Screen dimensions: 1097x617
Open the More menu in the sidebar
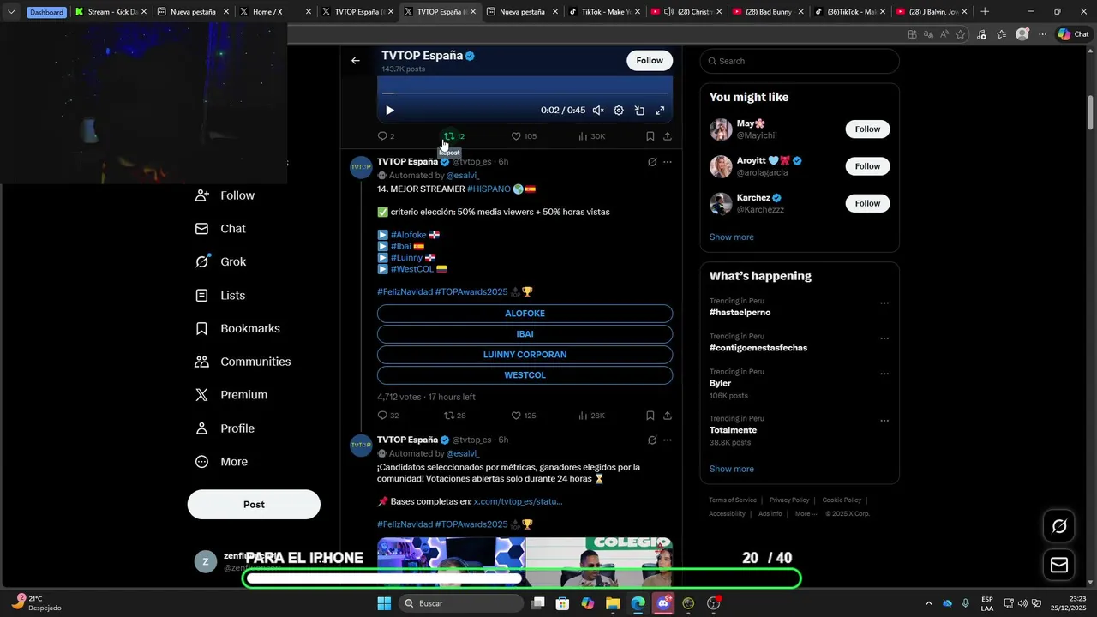tap(221, 462)
